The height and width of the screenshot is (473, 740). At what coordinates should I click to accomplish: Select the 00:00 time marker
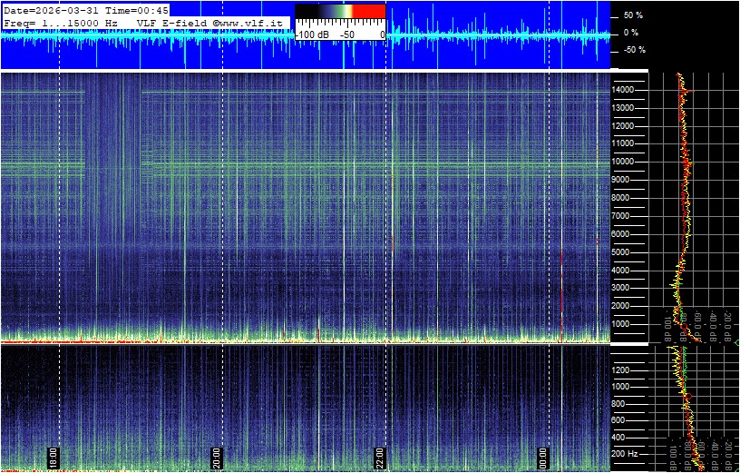pos(544,458)
